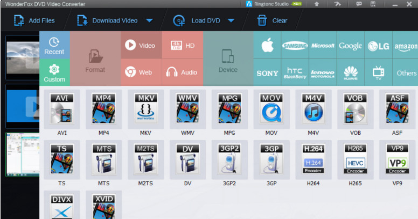418x219 pixels.
Task: Choose the TS format icon
Action: point(62,159)
